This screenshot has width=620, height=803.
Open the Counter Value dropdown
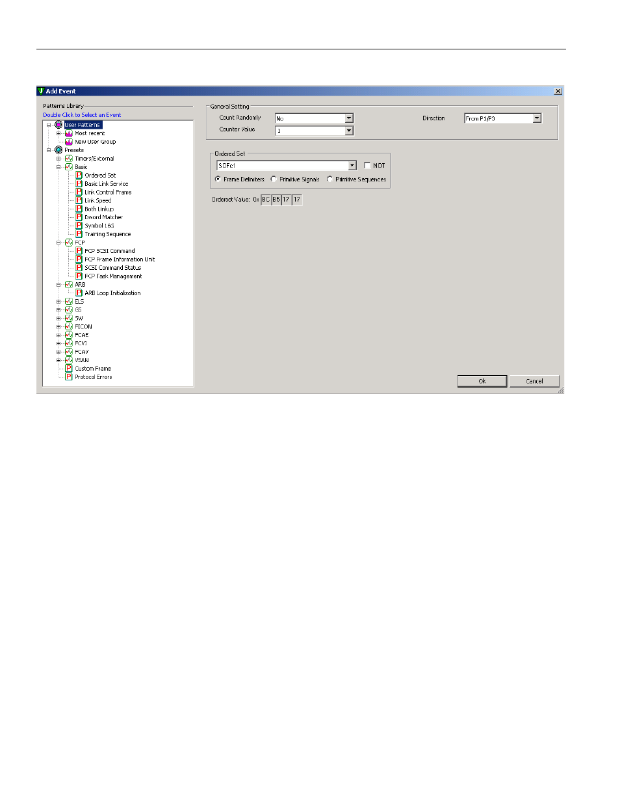click(349, 131)
